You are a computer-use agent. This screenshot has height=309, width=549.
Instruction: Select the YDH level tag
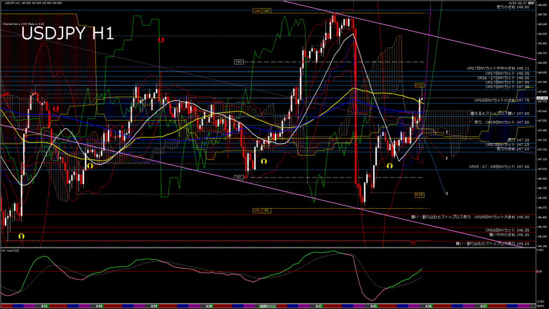pos(266,11)
